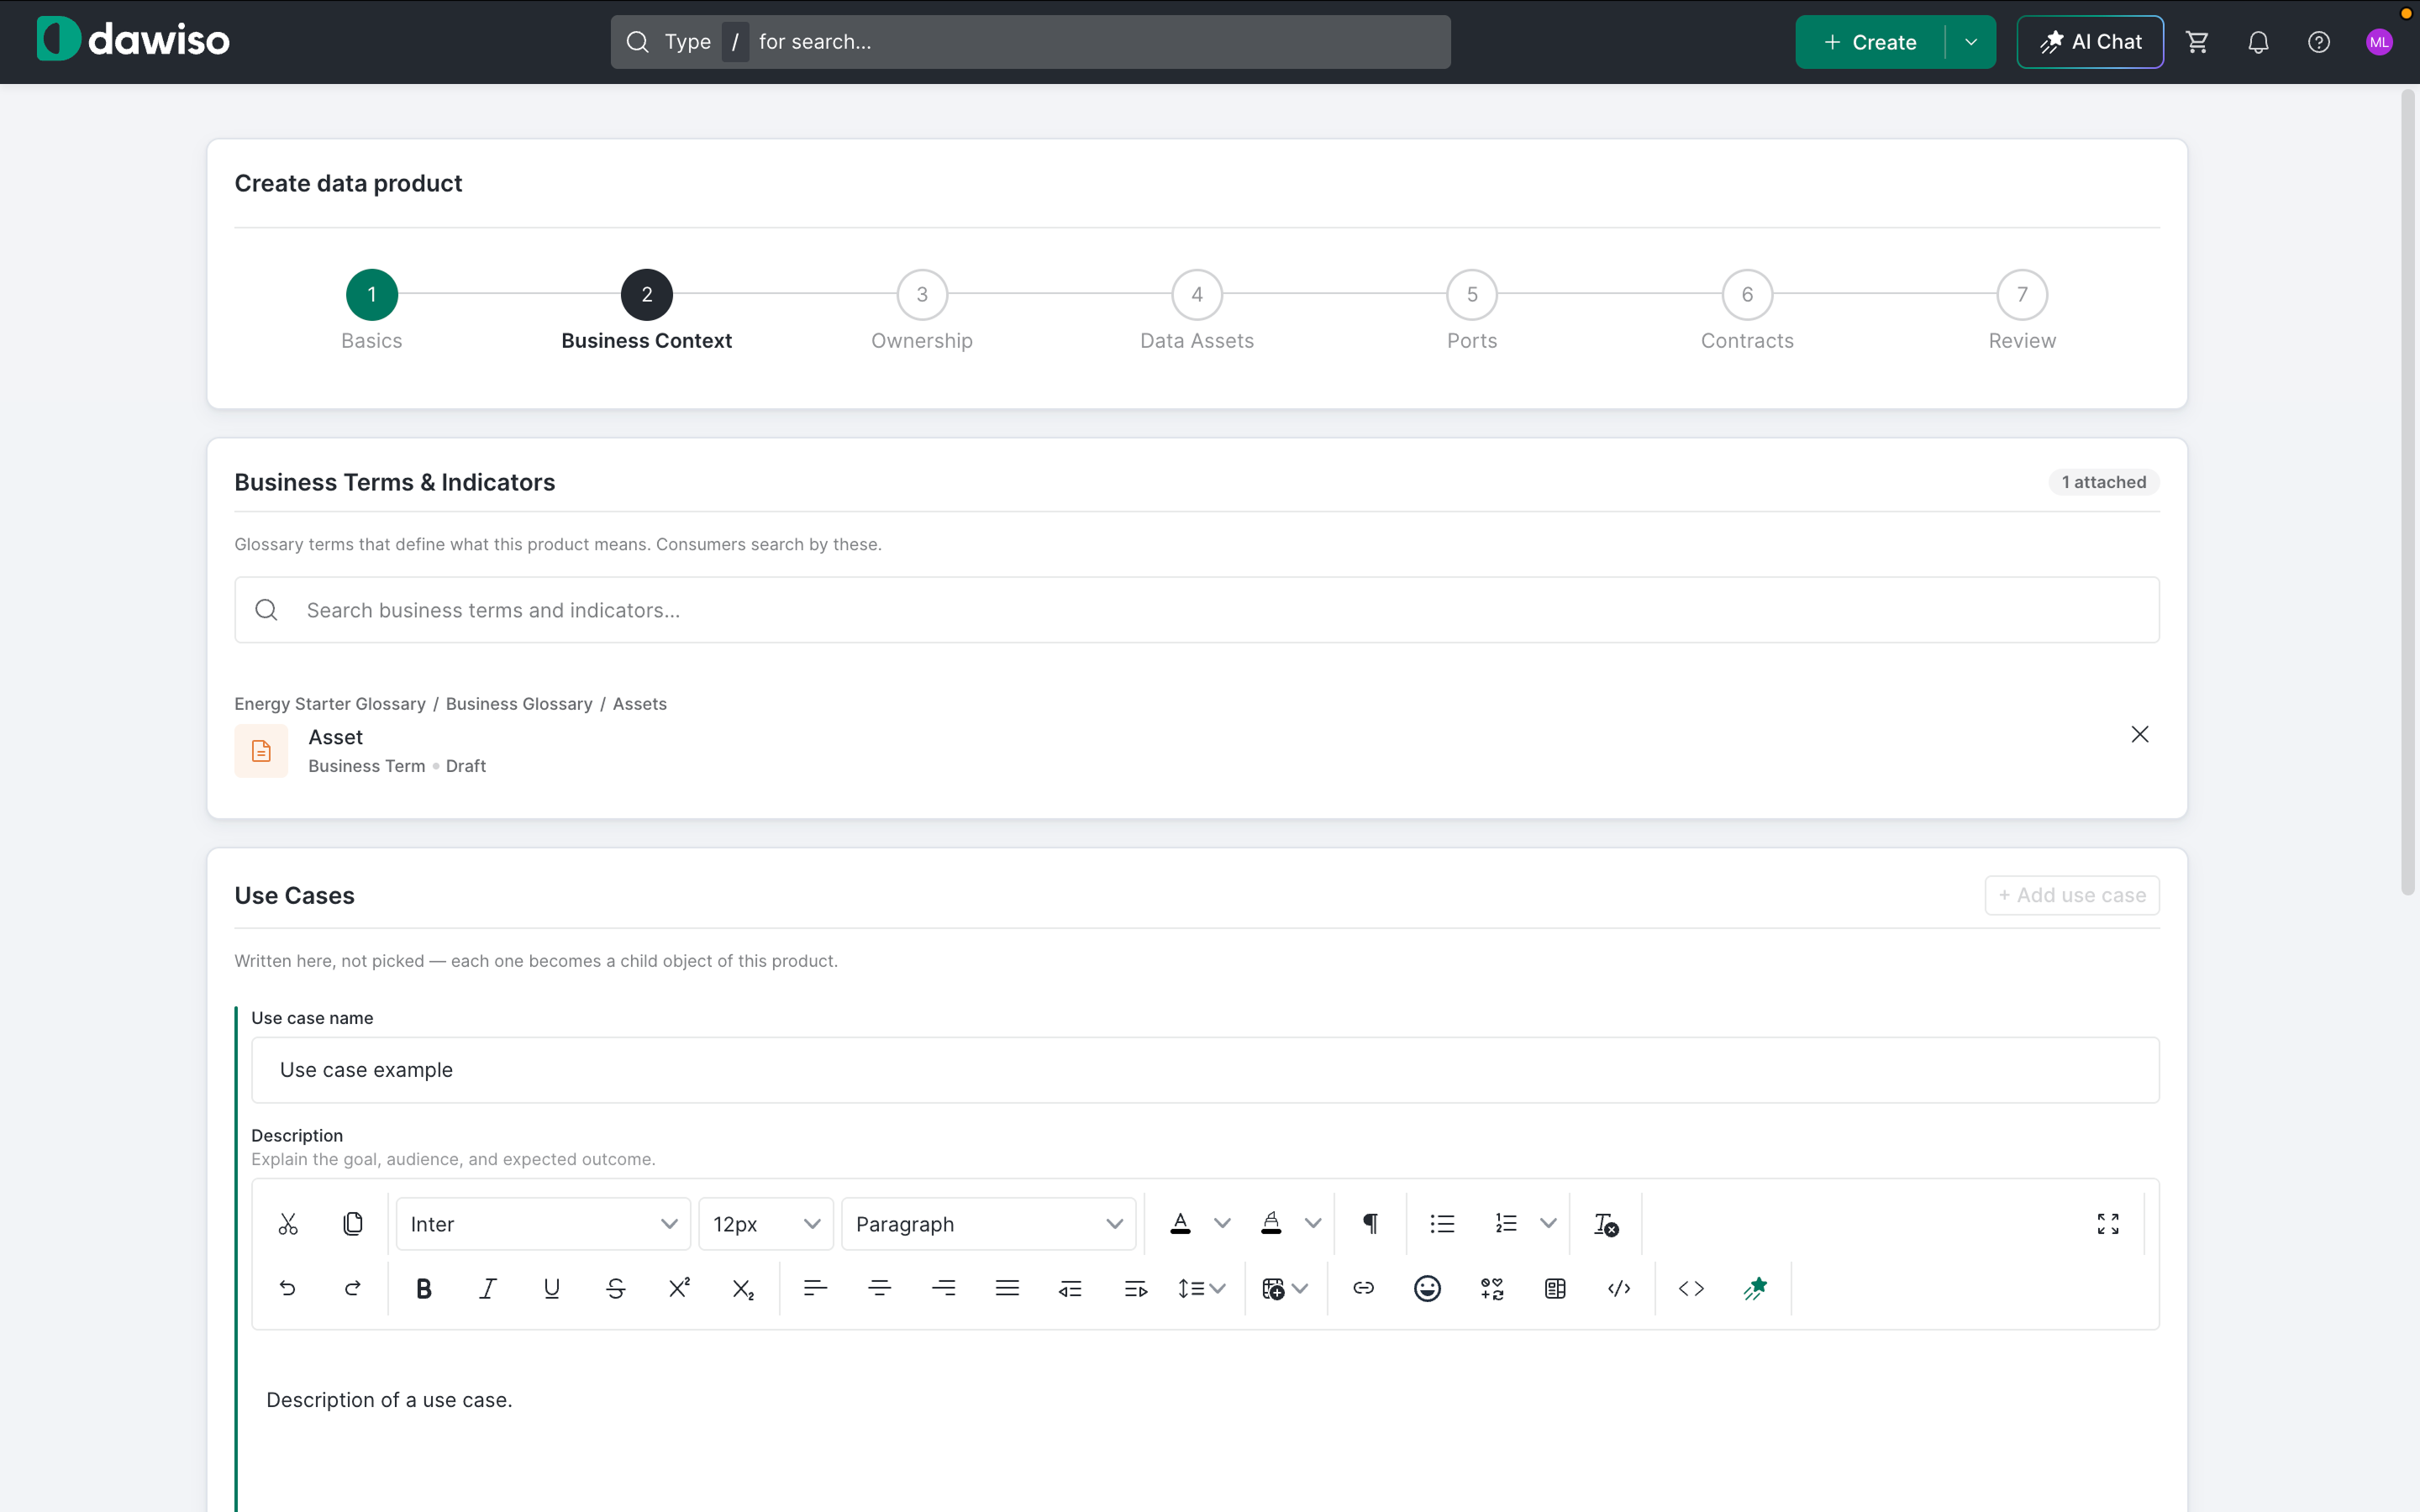Click the green AI assistant icon in editor
Screen dimensions: 2420x1512
tap(1755, 1288)
